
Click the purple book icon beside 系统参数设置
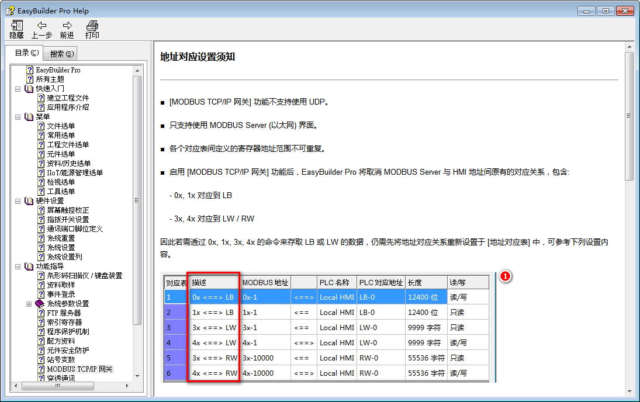(40, 304)
